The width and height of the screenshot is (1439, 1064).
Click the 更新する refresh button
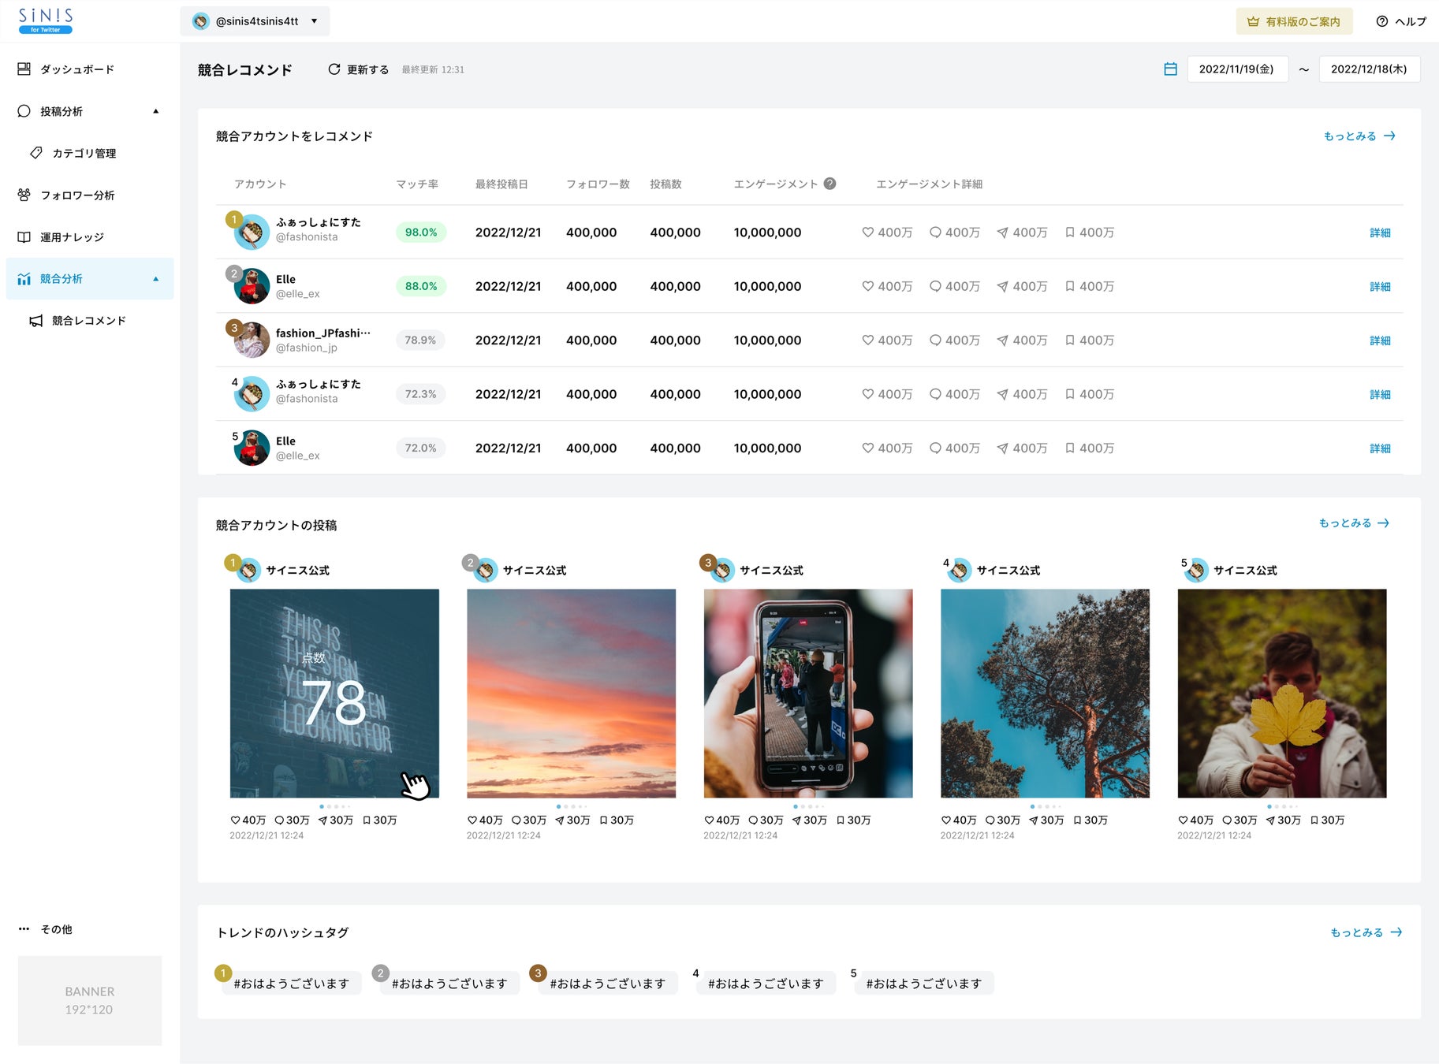click(358, 69)
